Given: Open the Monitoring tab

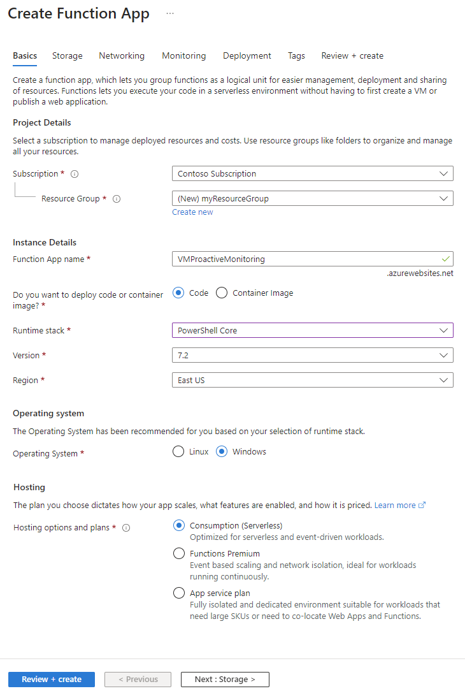Looking at the screenshot, I should (183, 55).
